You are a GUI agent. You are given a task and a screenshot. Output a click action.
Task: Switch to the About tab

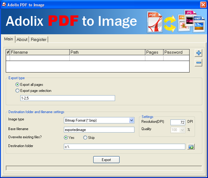(x=22, y=39)
